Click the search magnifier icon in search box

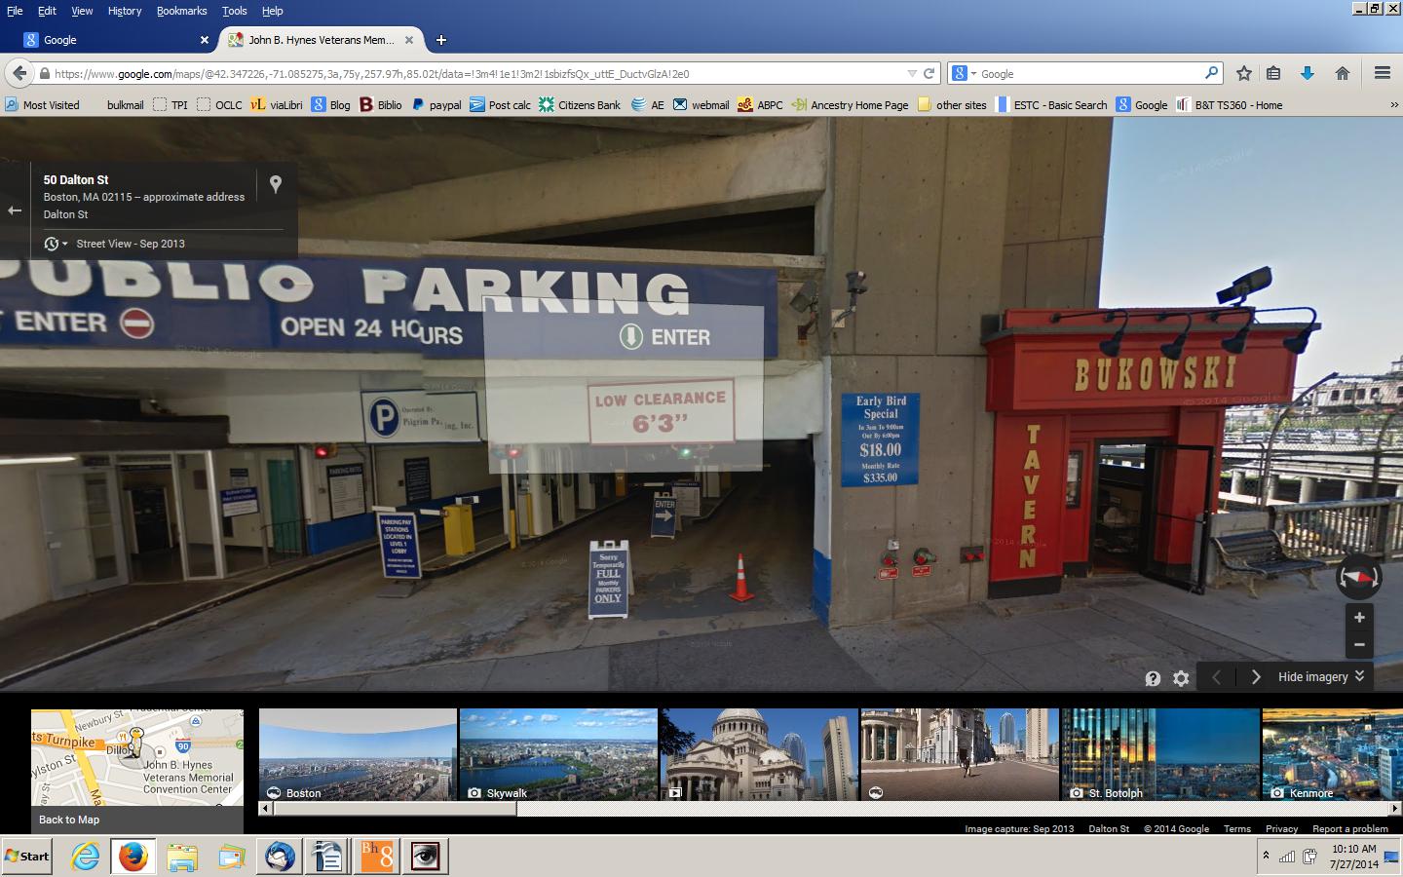pos(1211,73)
